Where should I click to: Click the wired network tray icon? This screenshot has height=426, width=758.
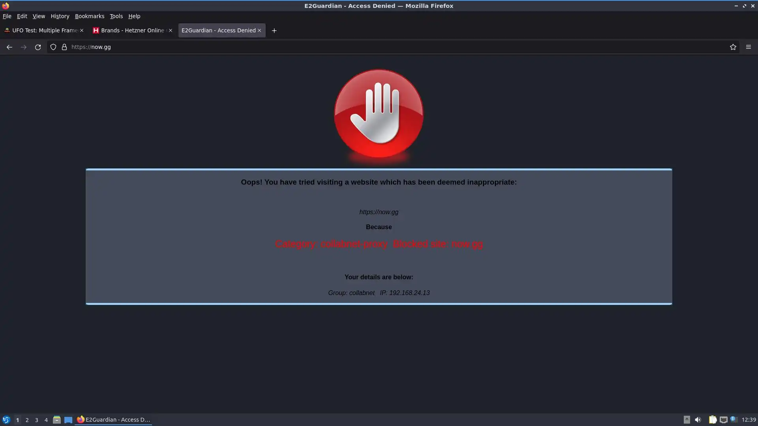[x=723, y=420]
